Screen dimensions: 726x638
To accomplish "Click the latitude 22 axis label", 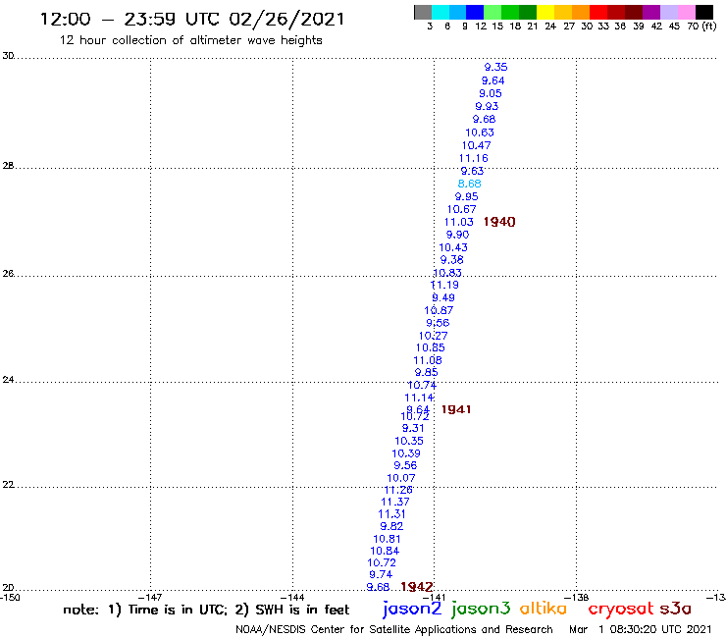I will 8,485.
